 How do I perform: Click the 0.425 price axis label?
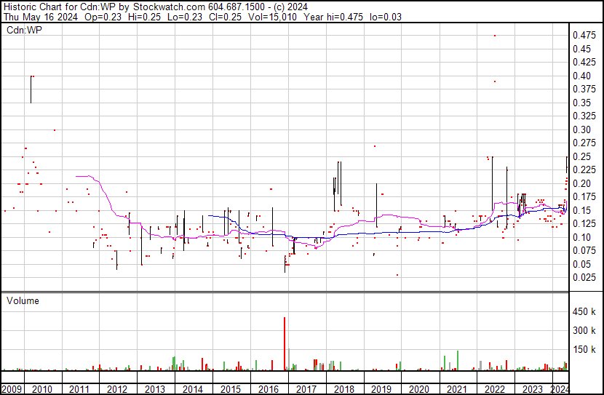584,63
